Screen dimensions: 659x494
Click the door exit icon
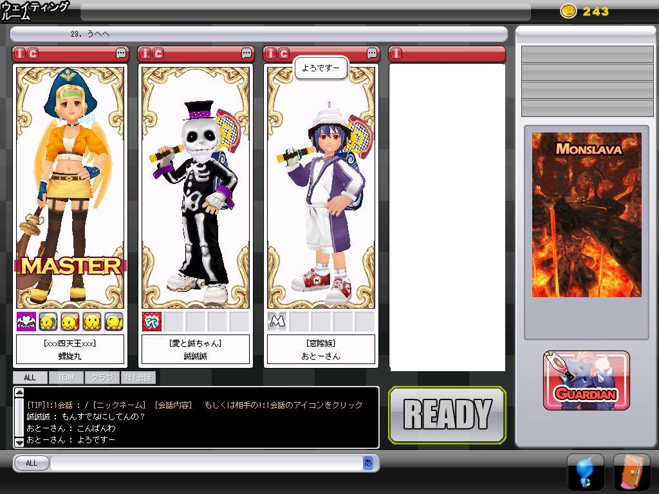point(631,473)
